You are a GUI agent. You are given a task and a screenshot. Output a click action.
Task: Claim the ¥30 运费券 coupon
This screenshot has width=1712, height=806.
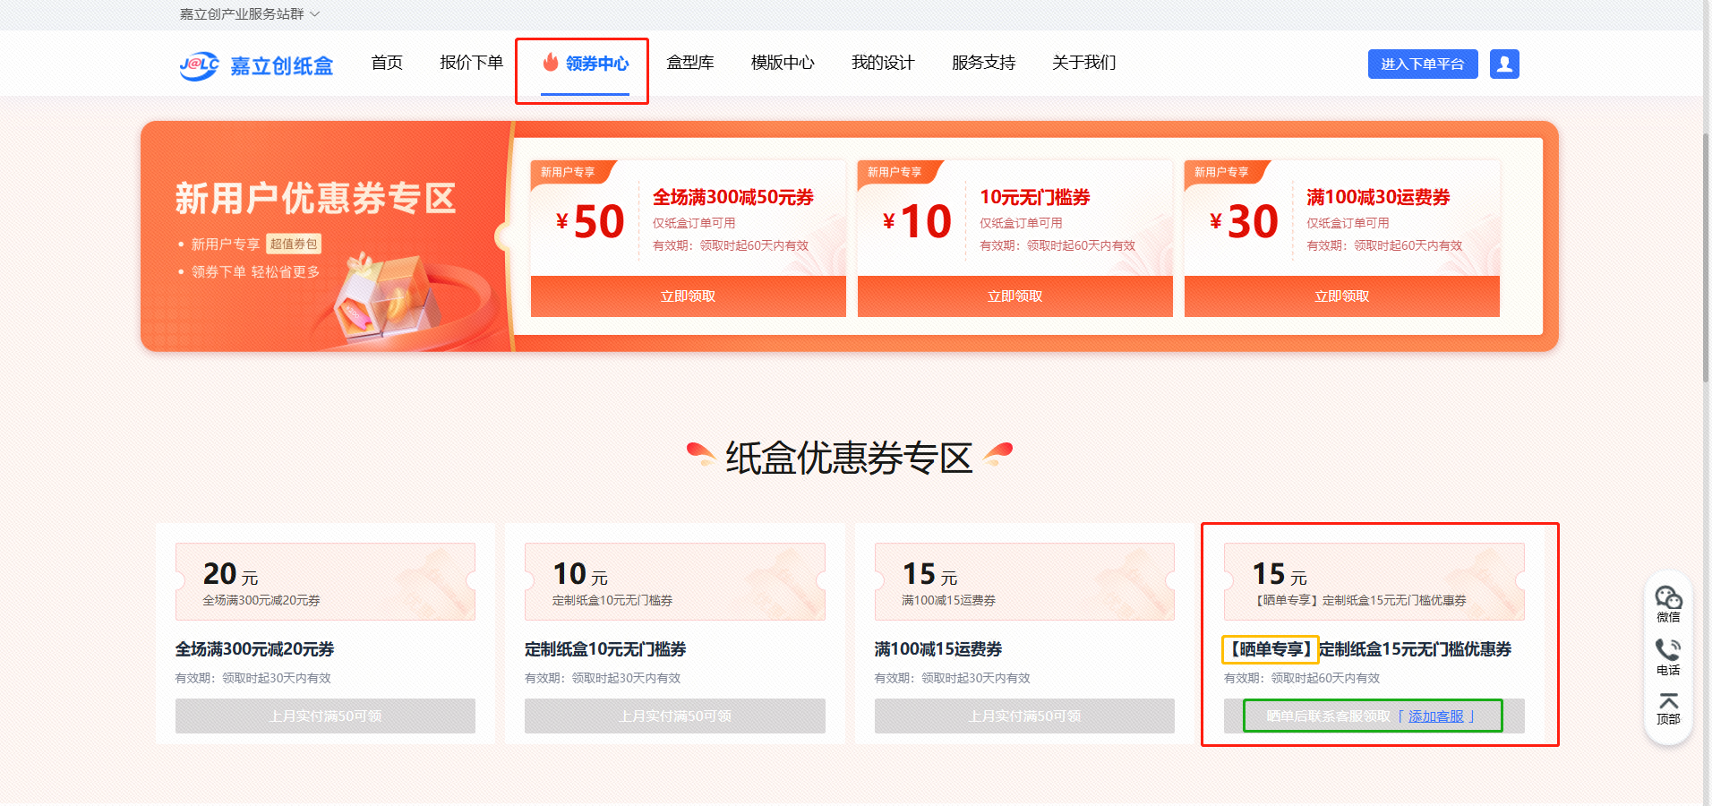(1341, 296)
